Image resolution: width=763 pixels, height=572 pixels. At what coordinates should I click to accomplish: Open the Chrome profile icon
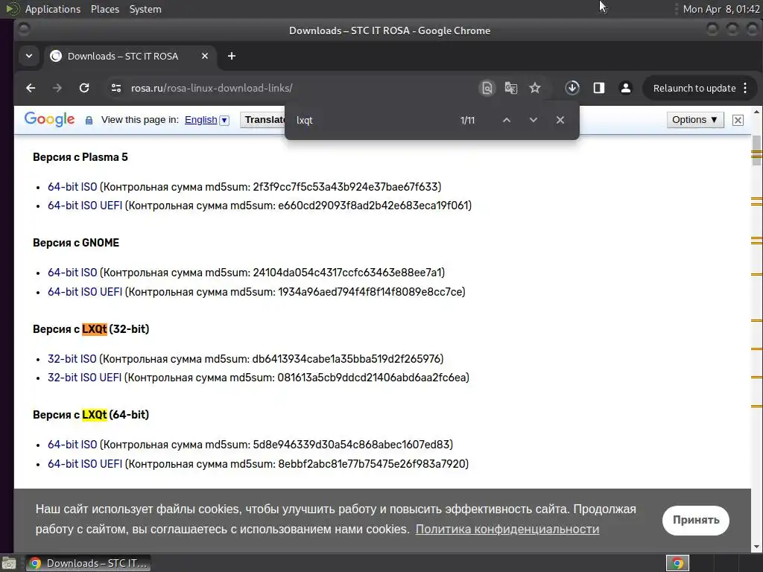626,88
